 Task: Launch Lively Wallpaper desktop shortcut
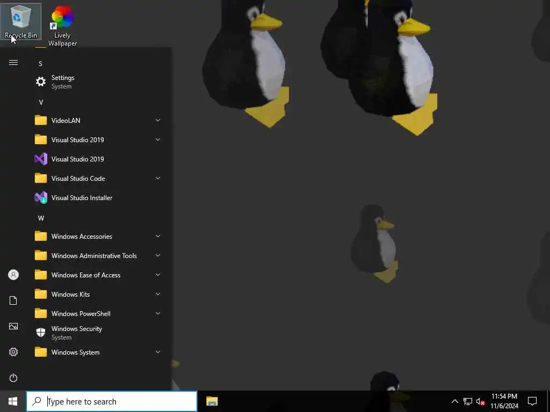62,26
